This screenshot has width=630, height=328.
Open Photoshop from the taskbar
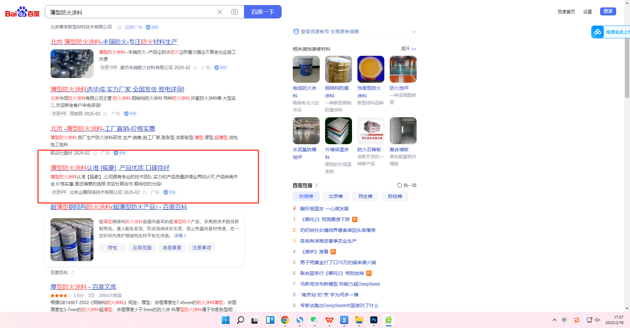(374, 320)
